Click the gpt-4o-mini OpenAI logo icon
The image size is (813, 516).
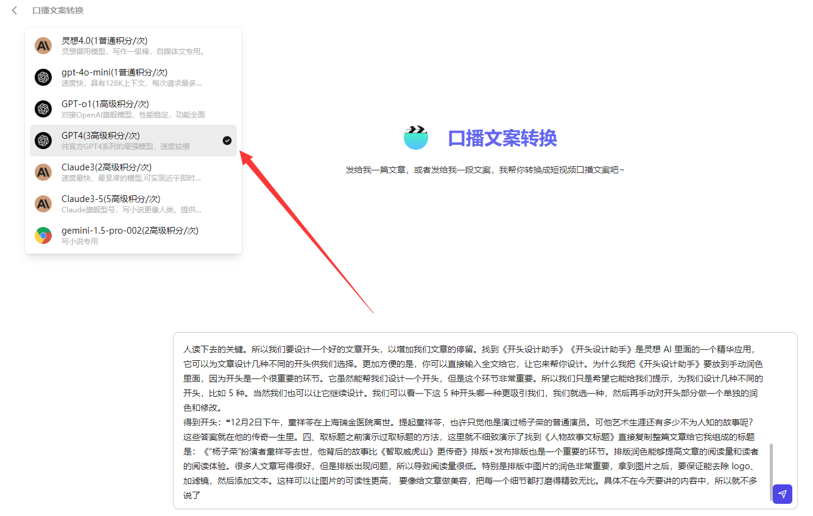tap(43, 77)
